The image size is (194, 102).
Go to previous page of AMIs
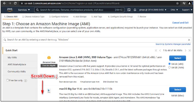click(160, 50)
